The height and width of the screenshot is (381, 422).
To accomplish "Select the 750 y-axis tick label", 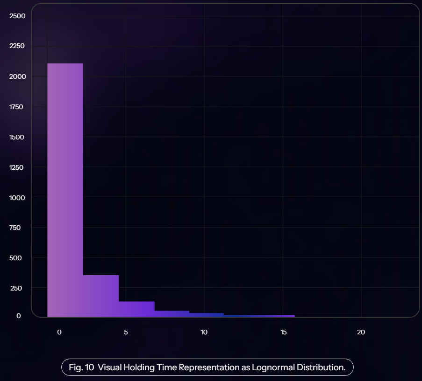I will 17,228.
